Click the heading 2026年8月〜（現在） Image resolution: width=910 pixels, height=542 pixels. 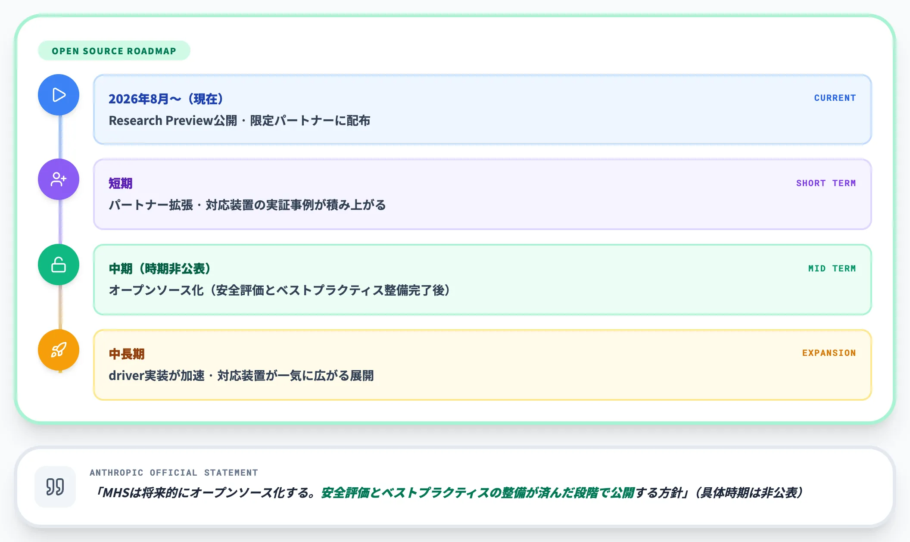click(x=165, y=99)
